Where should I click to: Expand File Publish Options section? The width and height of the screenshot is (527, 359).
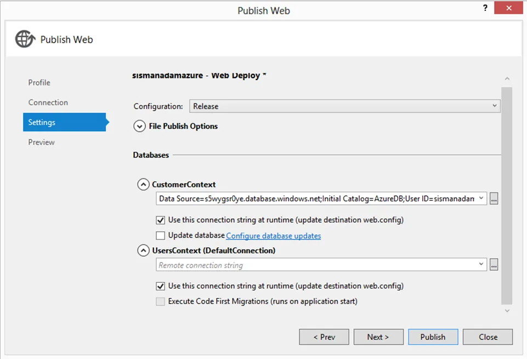click(139, 126)
